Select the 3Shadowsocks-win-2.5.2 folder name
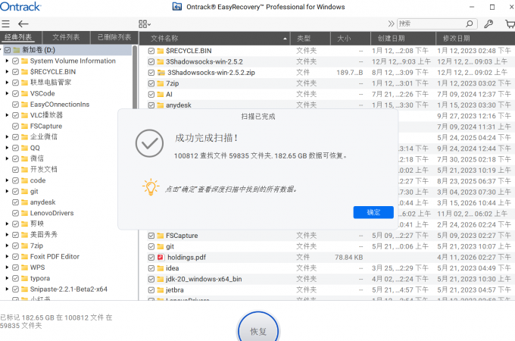Screen dimensions: 515x341 204,62
